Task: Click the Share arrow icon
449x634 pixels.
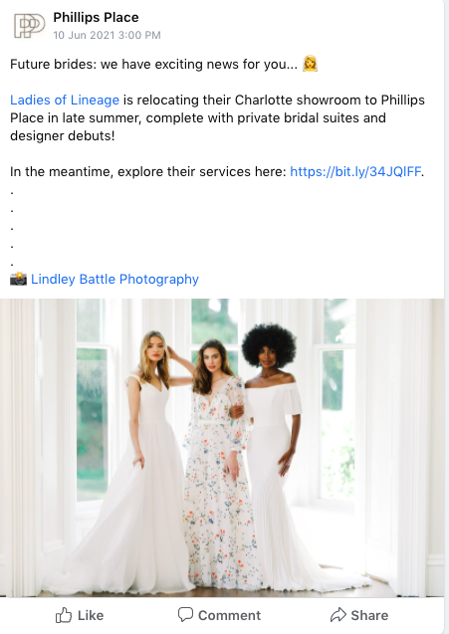Action: (338, 615)
